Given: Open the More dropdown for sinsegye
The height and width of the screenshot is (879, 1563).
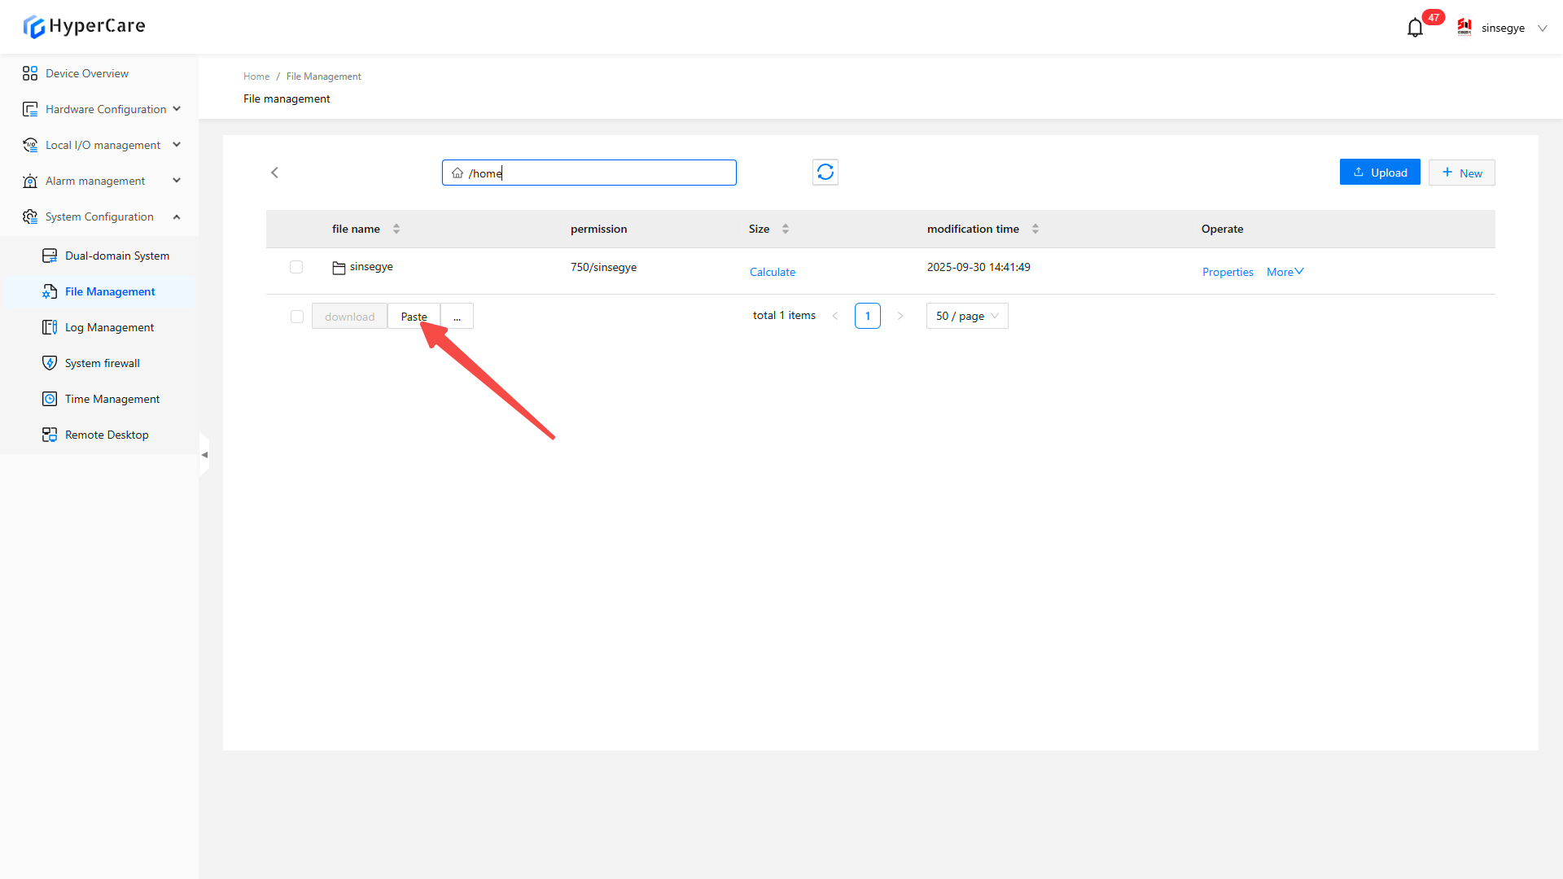Looking at the screenshot, I should (x=1285, y=272).
